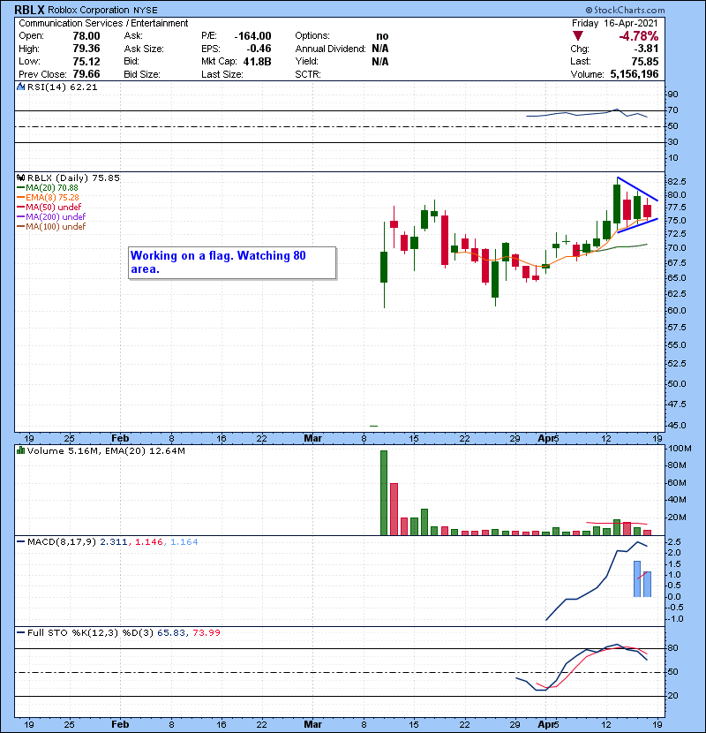Click the 80.0 price axis label

point(677,195)
